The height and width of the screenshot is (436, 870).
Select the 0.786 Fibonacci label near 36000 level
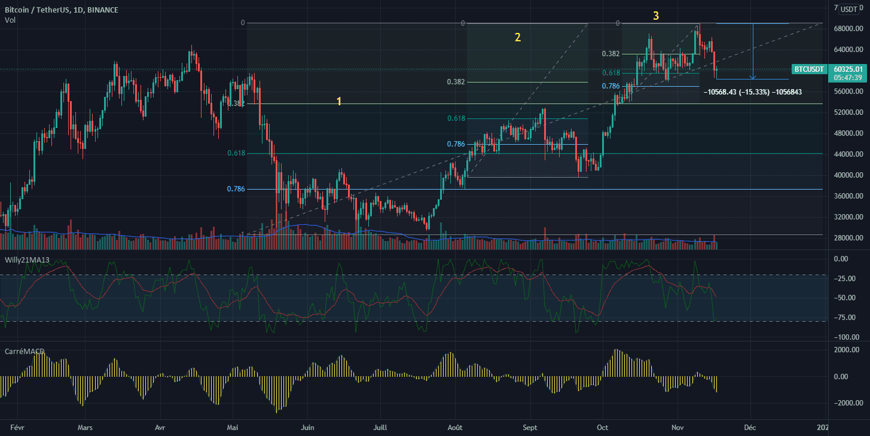point(236,189)
